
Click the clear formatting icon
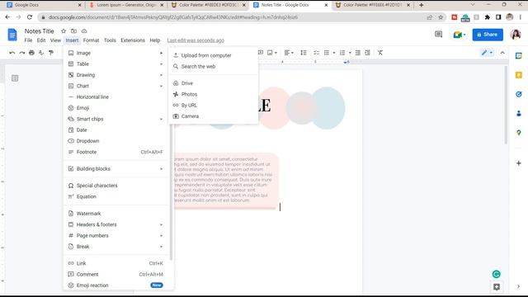[380, 53]
